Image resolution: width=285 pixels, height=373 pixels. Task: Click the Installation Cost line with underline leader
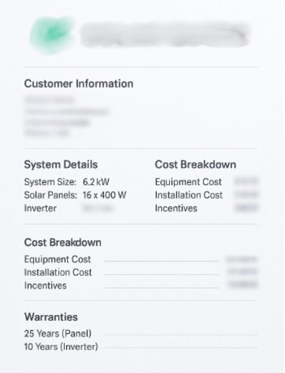pos(58,272)
